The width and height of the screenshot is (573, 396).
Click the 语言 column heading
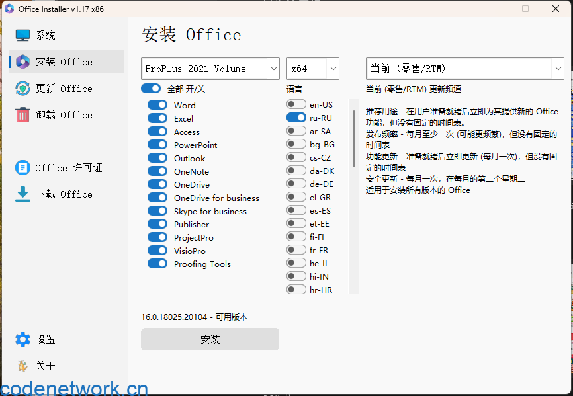pyautogui.click(x=294, y=89)
